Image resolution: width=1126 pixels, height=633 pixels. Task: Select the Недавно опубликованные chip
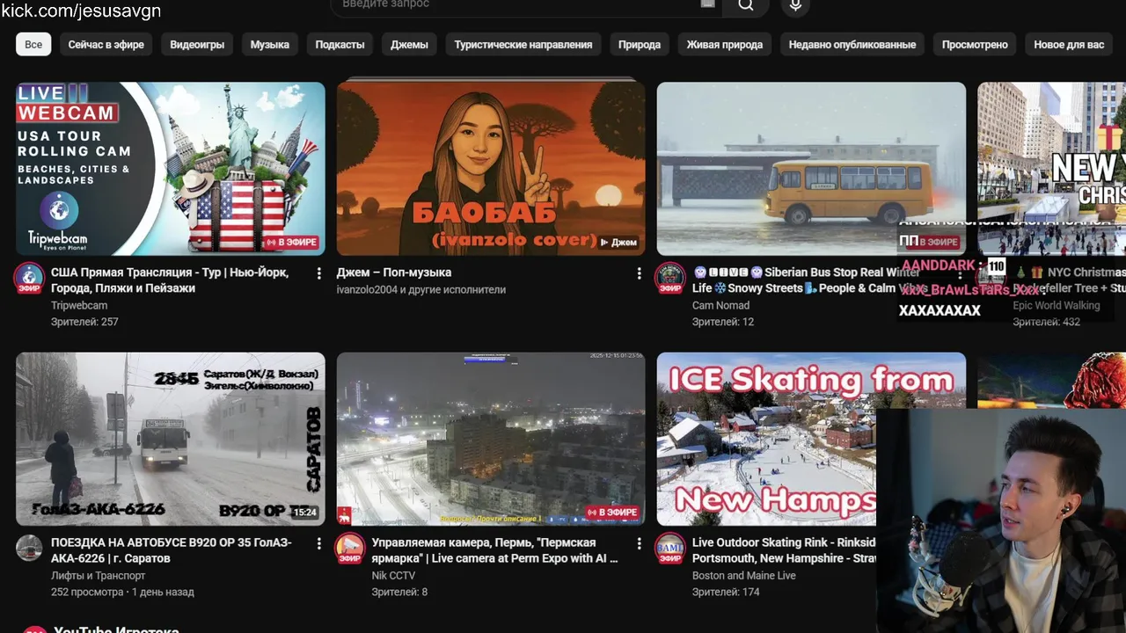click(852, 44)
